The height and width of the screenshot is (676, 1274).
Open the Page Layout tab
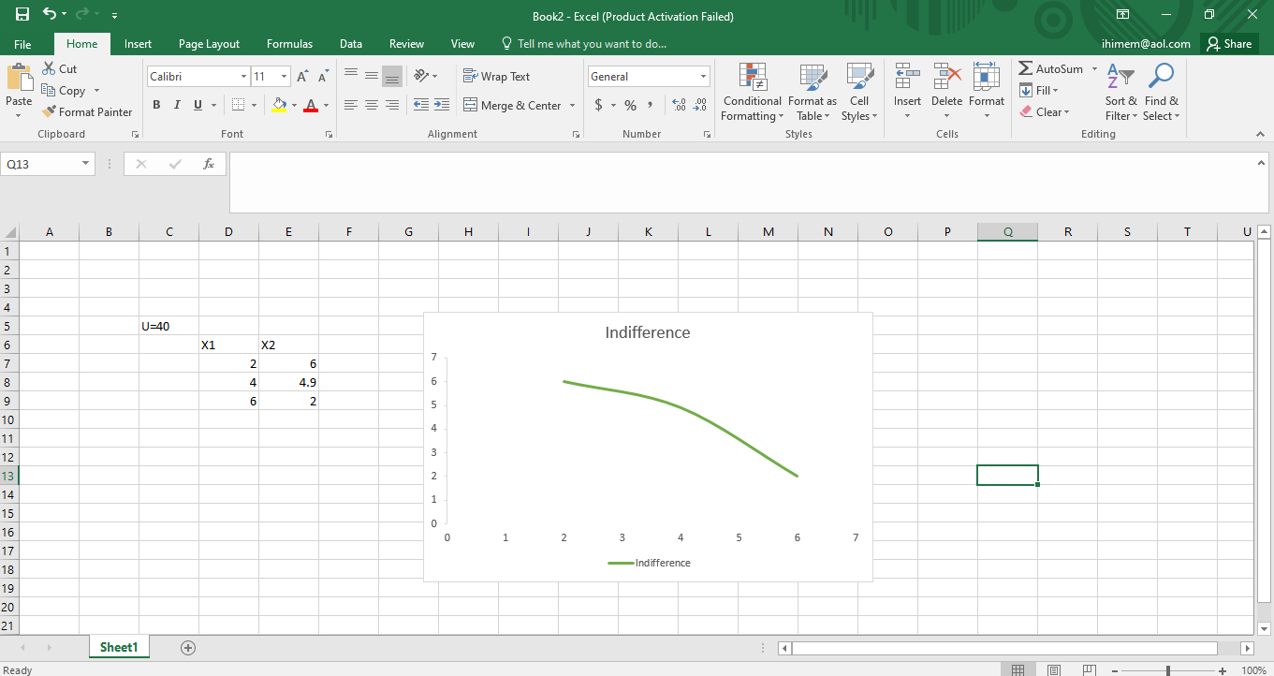(x=209, y=44)
